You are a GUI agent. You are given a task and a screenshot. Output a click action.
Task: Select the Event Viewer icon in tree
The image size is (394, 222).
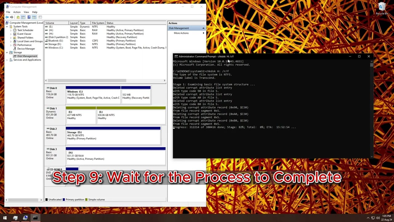(x=15, y=34)
